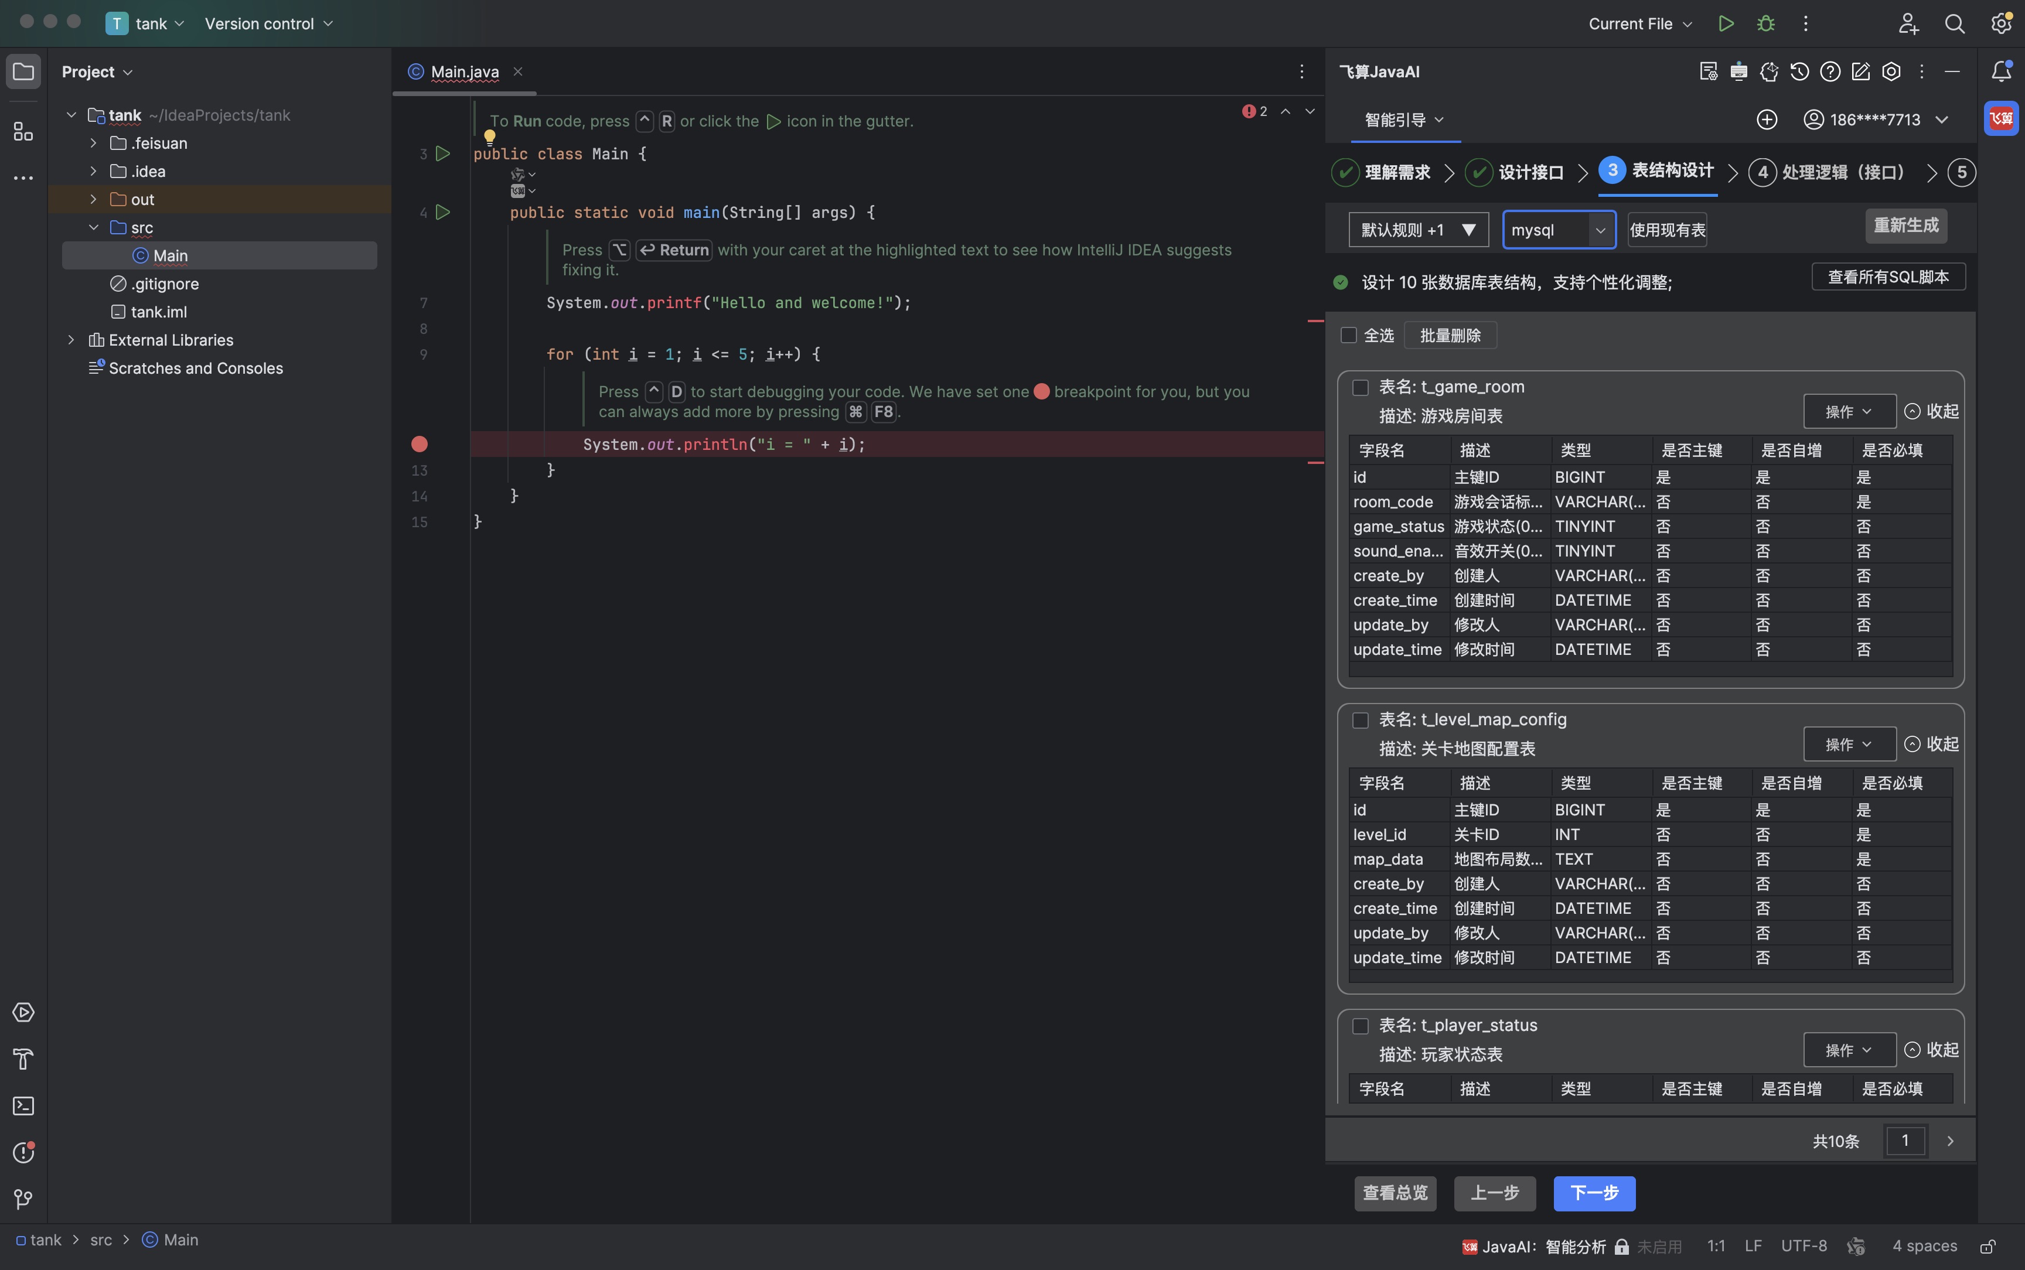This screenshot has width=2025, height=1270.
Task: Open the Version control menu
Action: (x=269, y=23)
